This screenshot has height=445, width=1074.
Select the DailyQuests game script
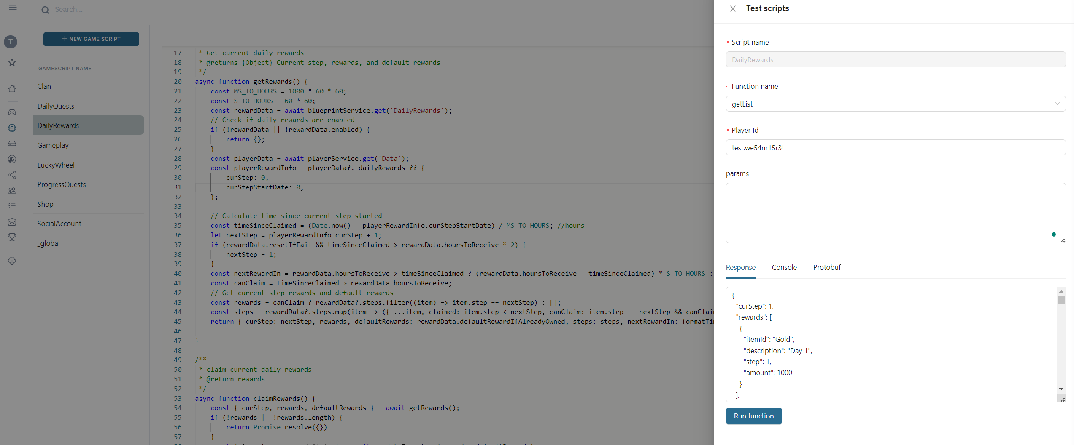(x=89, y=106)
